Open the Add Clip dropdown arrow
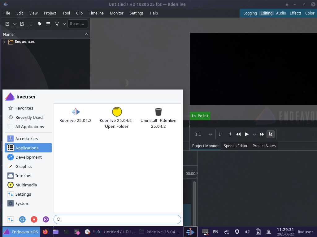The width and height of the screenshot is (317, 237). [x=15, y=24]
